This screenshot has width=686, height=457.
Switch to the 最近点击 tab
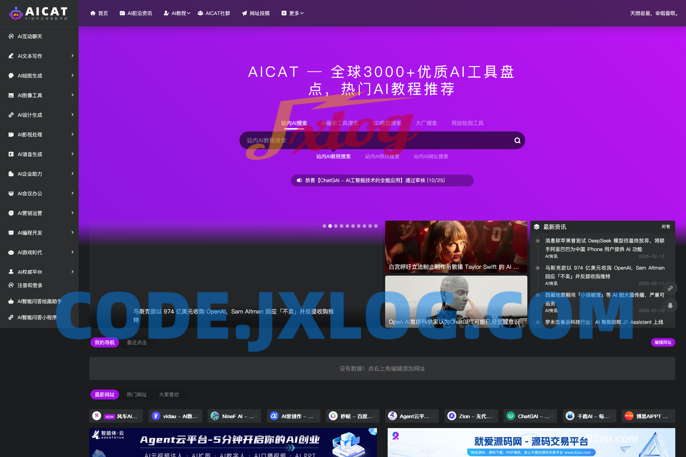(x=136, y=342)
